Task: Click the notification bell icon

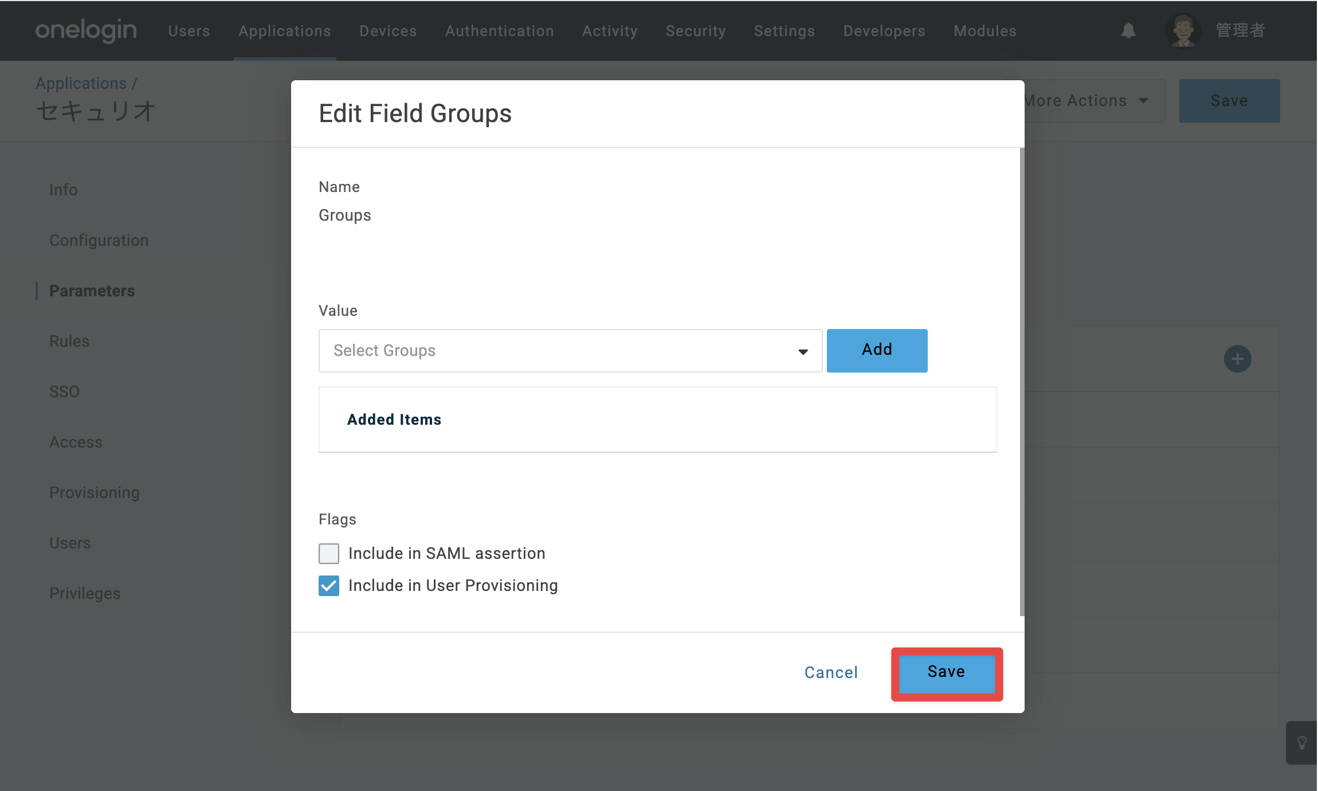Action: 1128,30
